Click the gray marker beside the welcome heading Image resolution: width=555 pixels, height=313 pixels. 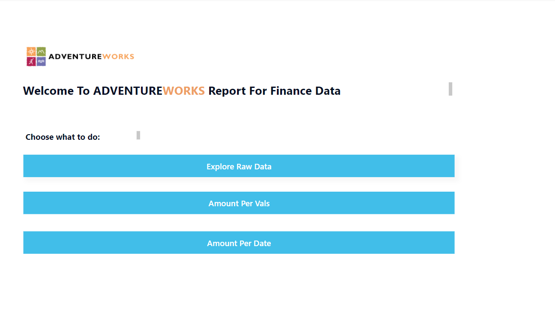450,89
